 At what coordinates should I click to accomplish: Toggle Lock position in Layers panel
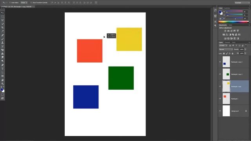(x=230, y=53)
